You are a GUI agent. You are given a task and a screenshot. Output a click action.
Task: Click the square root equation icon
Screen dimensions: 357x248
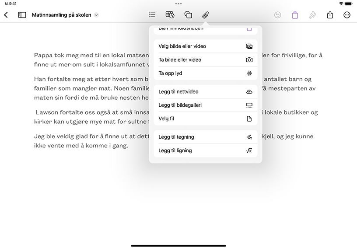tap(249, 150)
